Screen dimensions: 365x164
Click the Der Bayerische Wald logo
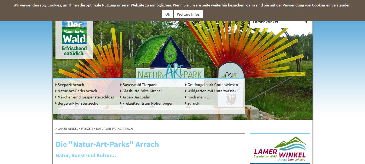74,39
